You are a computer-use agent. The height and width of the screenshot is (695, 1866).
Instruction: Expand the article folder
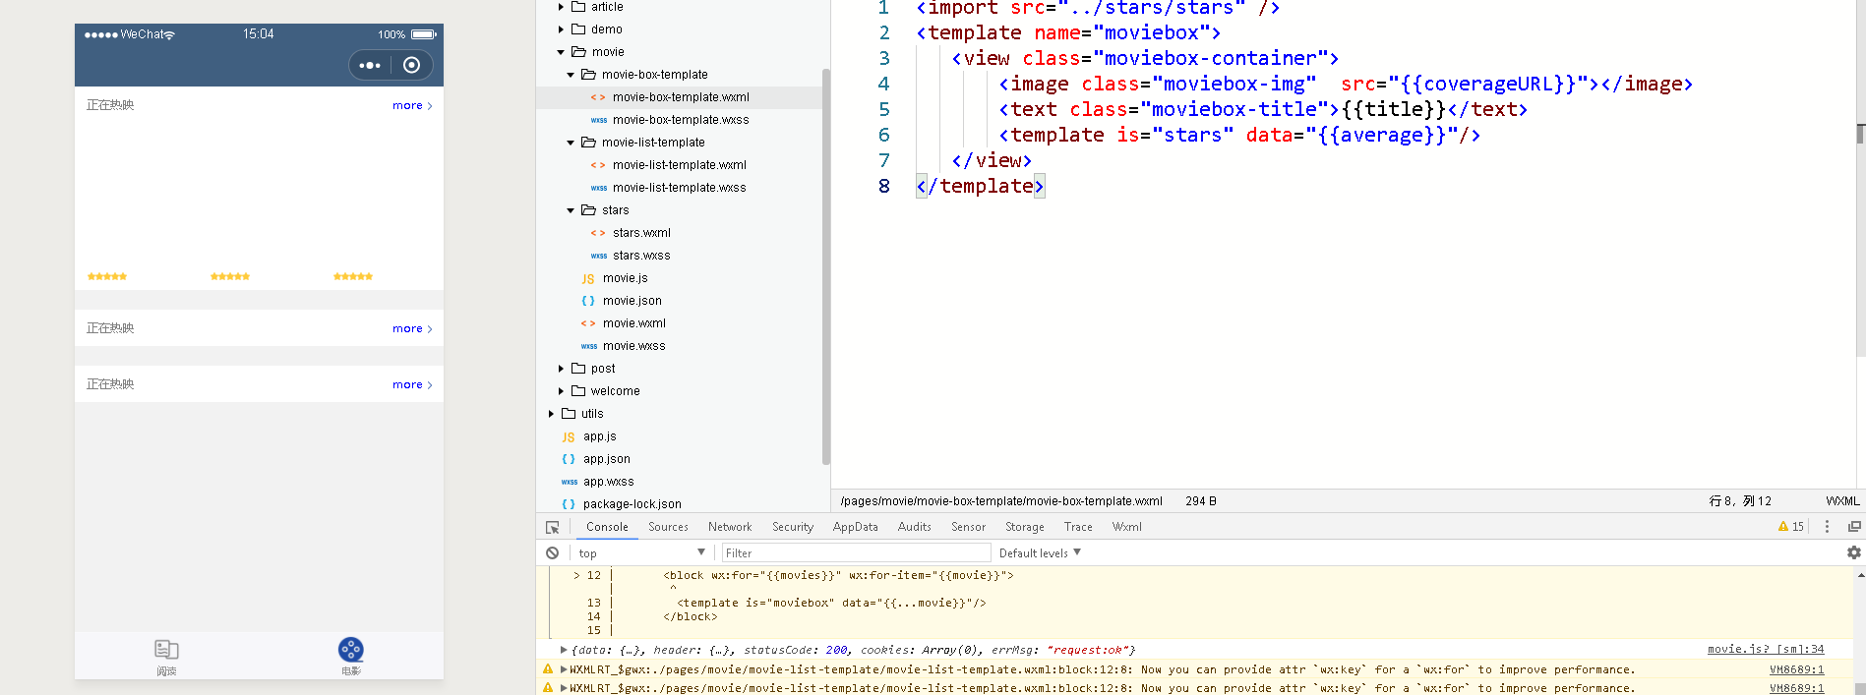click(561, 7)
